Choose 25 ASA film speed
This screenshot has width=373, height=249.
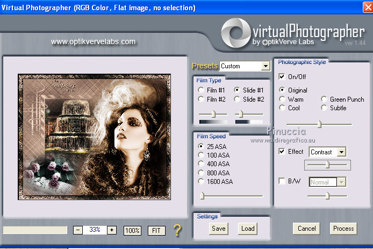[x=201, y=146]
